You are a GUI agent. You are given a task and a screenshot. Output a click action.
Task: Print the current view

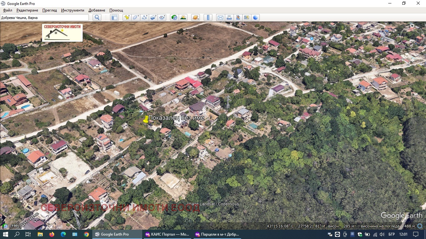point(229,17)
